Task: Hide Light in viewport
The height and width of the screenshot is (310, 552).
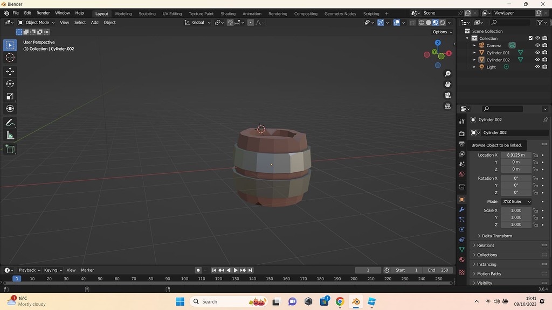Action: tap(537, 67)
